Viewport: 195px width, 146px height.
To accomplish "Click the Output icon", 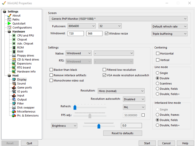I will point(14,99).
